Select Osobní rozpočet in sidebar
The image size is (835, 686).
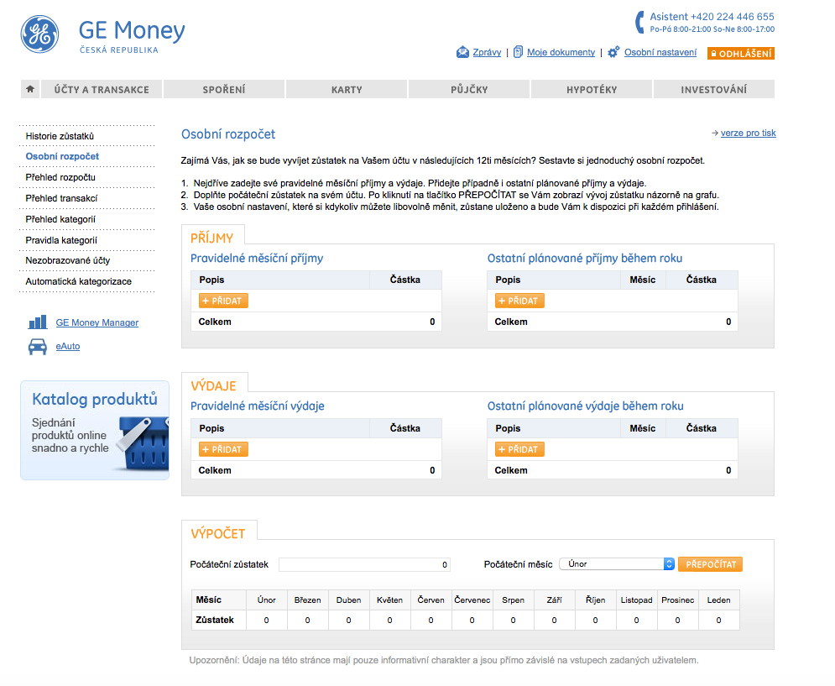[x=62, y=156]
